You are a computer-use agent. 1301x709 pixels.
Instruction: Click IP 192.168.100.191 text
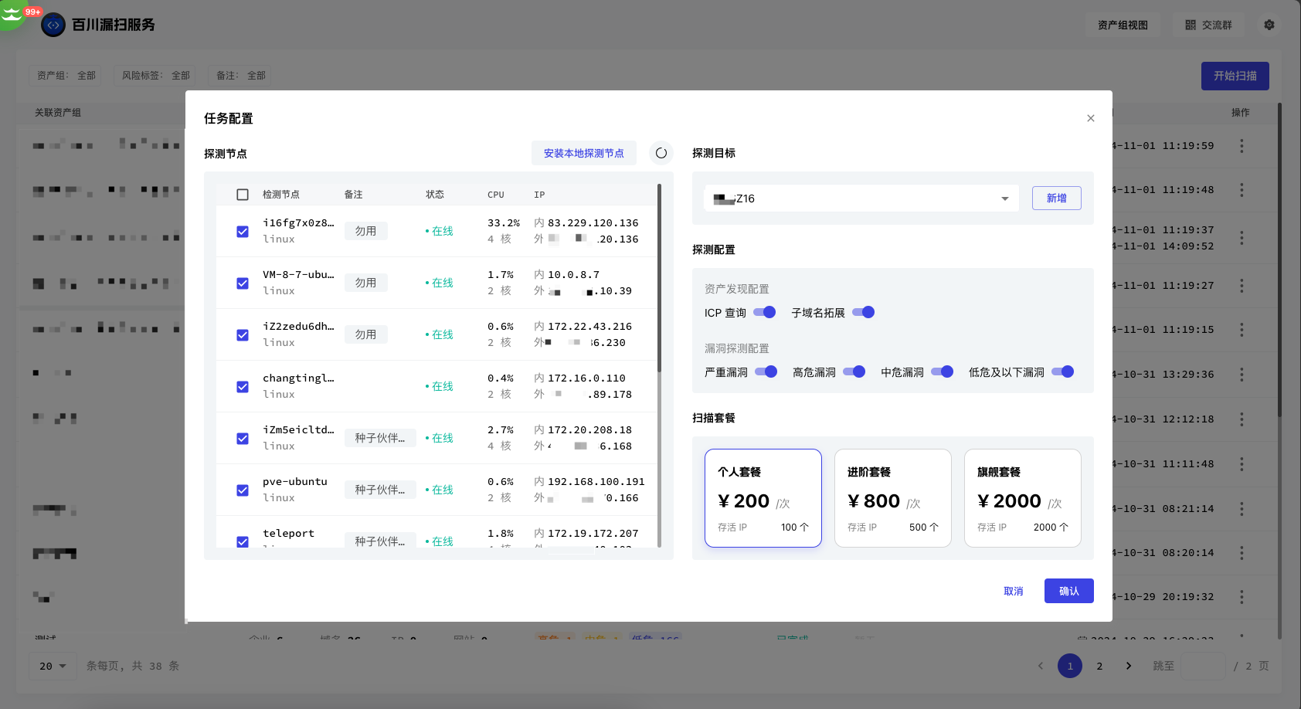(x=596, y=482)
